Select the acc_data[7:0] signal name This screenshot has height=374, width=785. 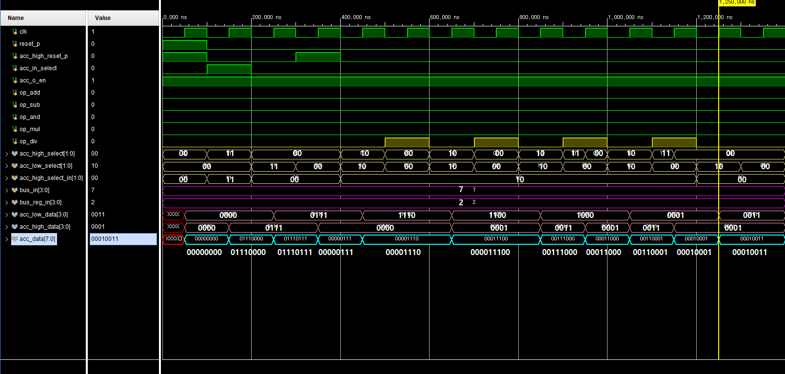[38, 239]
